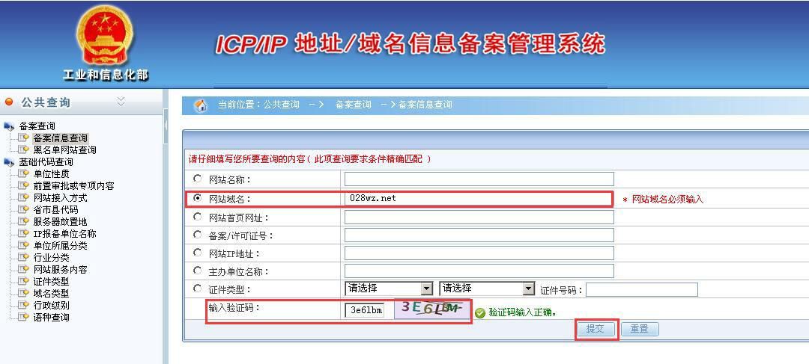Click the page icon next to 前置审批或专项内容
This screenshot has height=364, width=809.
pyautogui.click(x=24, y=186)
